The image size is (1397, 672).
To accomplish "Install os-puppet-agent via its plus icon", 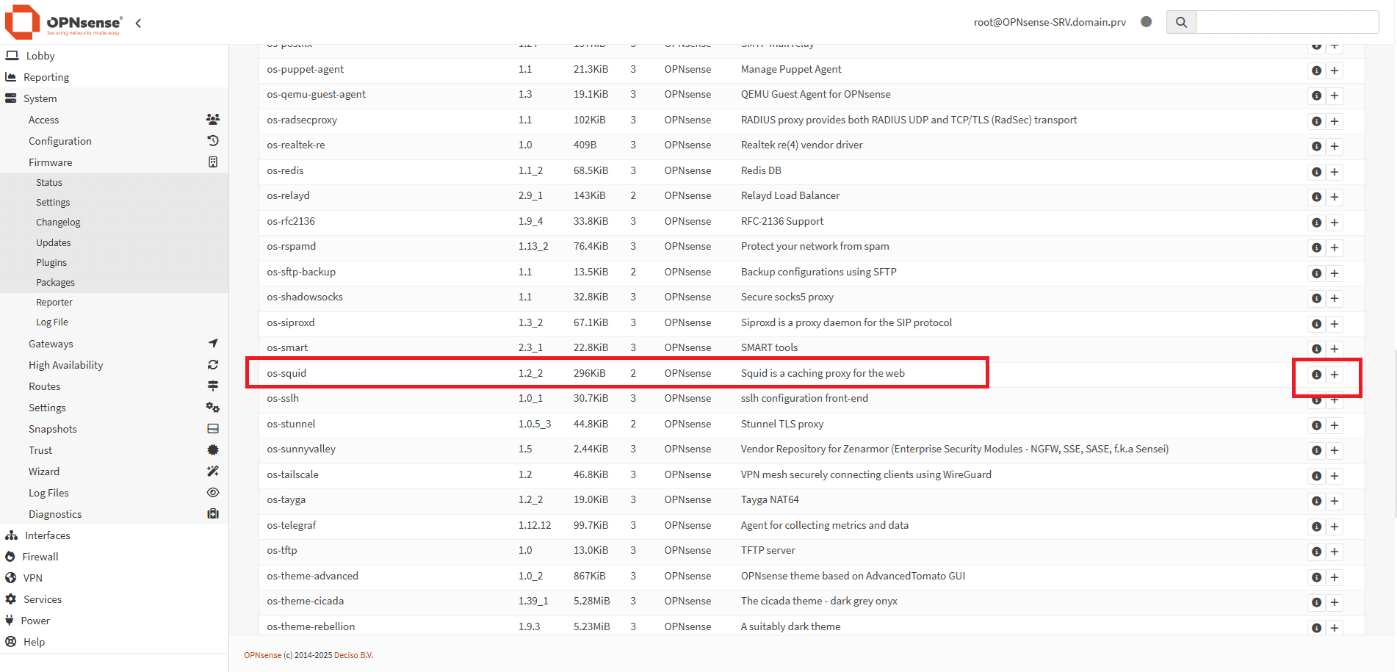I will pyautogui.click(x=1335, y=71).
